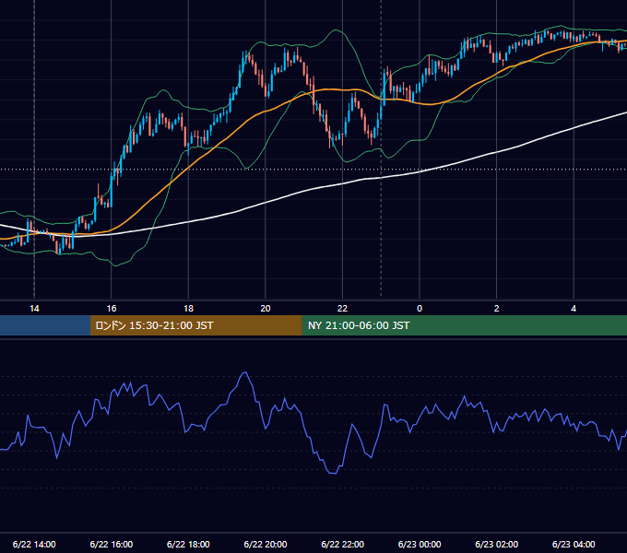Click the hour label 16 on price chart axis
627x553 pixels.
tap(112, 309)
